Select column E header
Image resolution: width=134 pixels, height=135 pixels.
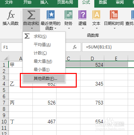[x=116, y=58]
